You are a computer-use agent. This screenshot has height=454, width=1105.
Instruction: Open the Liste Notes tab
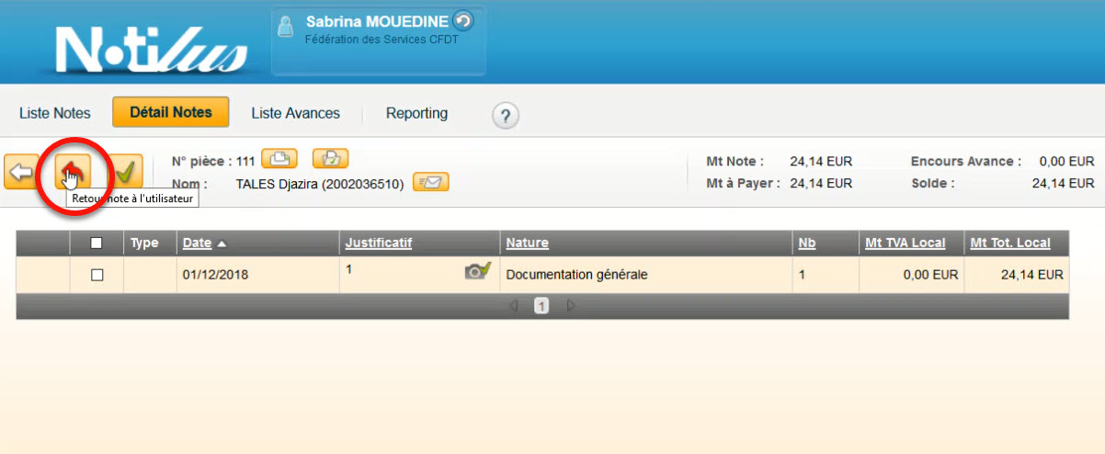(55, 113)
